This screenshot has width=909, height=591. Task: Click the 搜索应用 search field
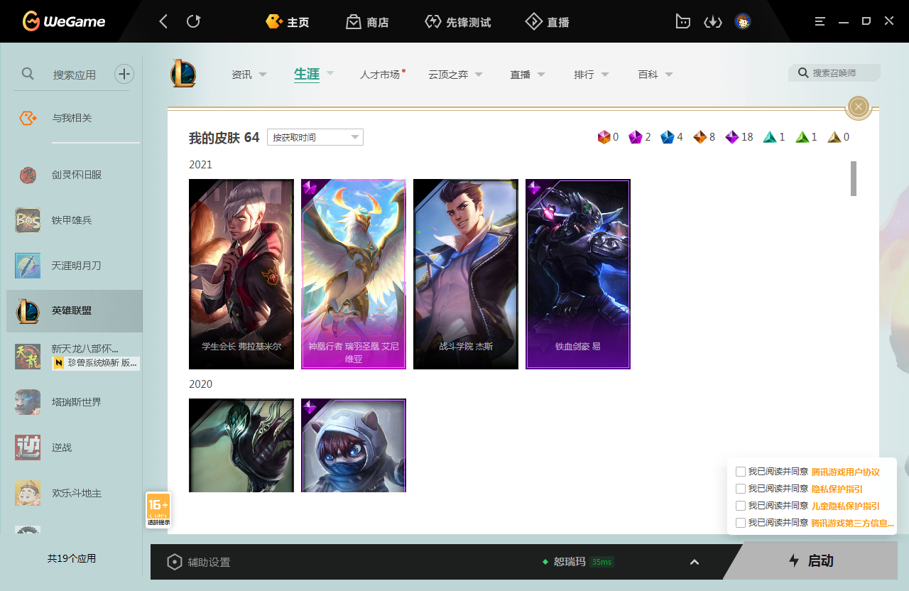click(75, 75)
